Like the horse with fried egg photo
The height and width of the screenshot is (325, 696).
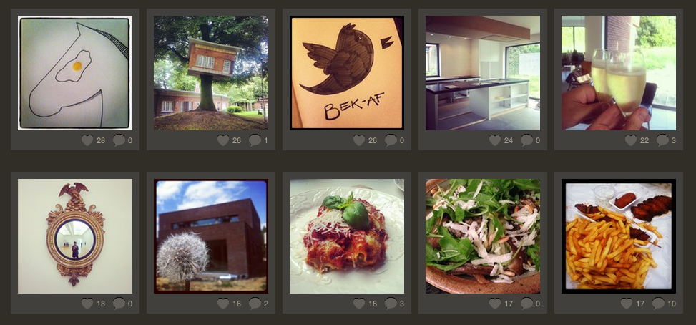(87, 141)
